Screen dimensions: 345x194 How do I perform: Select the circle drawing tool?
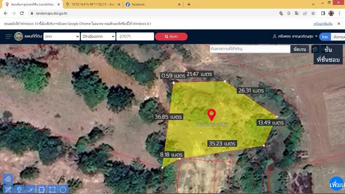(x=63, y=189)
